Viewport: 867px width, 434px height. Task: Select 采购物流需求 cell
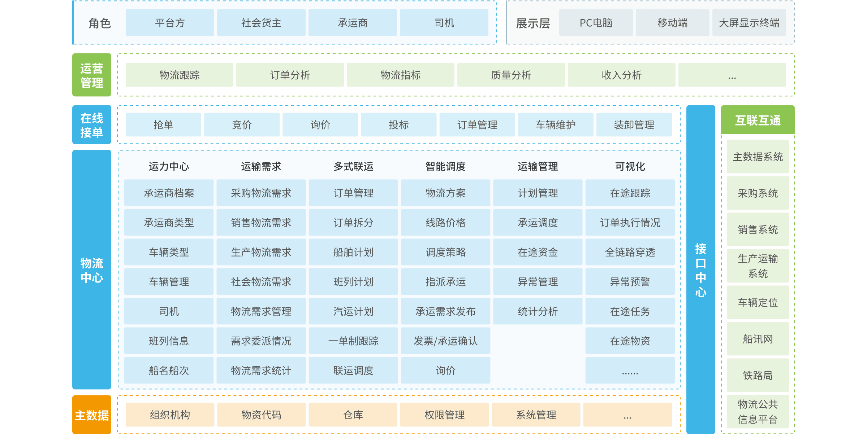coord(261,193)
